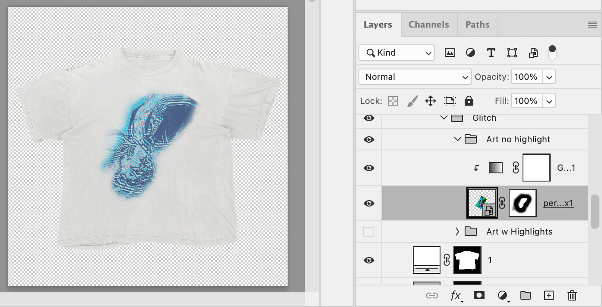This screenshot has width=602, height=307.
Task: Click Art no highlight folder icon
Action: click(471, 139)
